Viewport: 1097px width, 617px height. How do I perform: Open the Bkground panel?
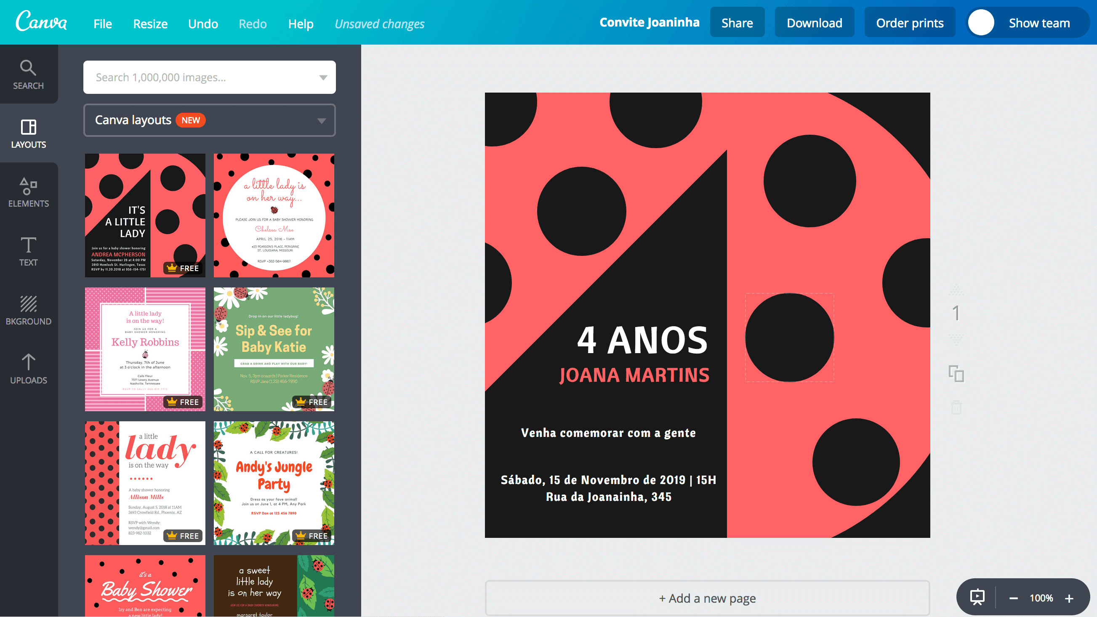click(x=29, y=310)
